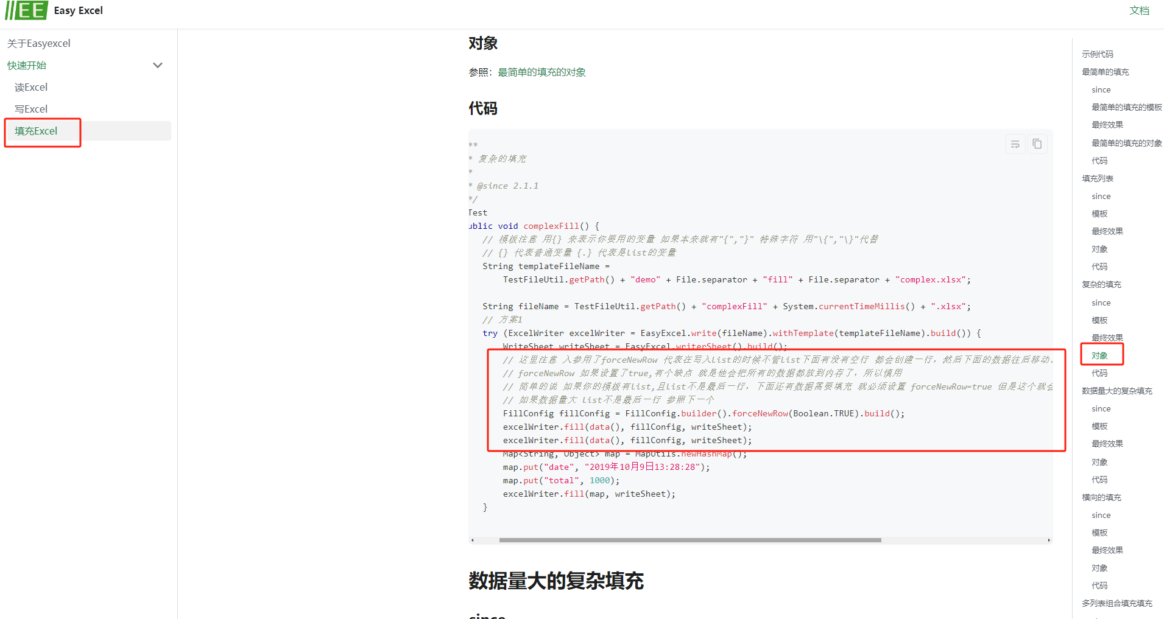The height and width of the screenshot is (619, 1164).
Task: Open 代码 under 复杂的填充 outline
Action: (x=1099, y=373)
